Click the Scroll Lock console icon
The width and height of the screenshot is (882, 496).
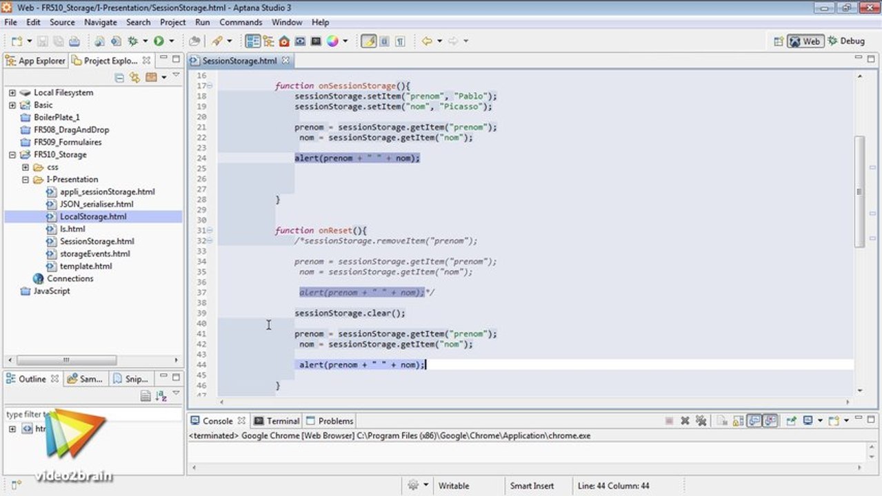click(x=738, y=421)
